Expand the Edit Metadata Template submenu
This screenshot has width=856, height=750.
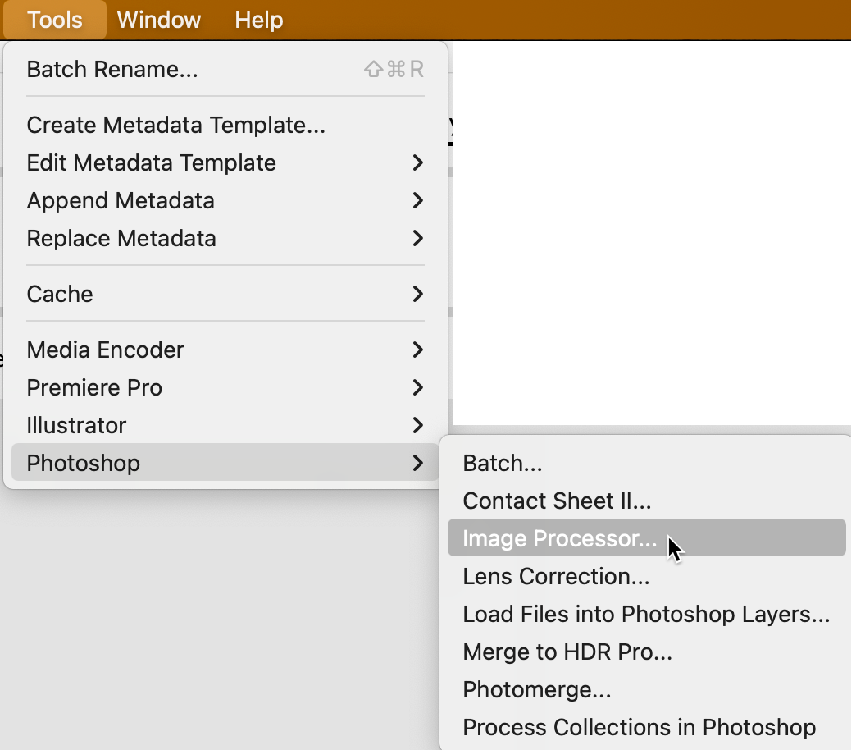[151, 162]
